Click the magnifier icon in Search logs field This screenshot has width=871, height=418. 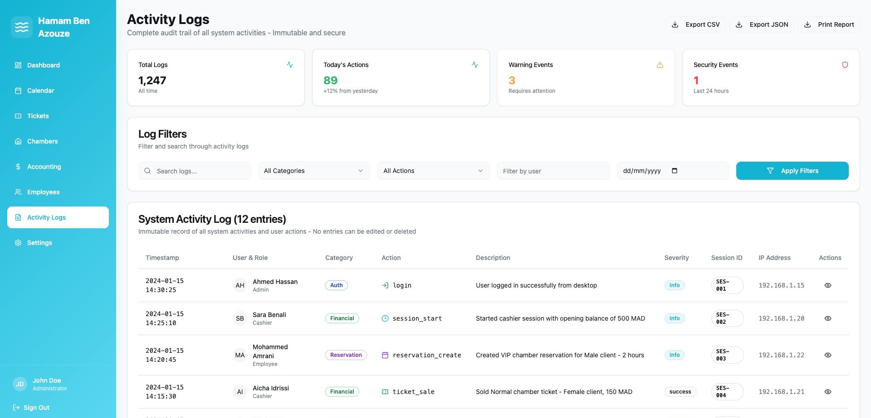tap(147, 171)
